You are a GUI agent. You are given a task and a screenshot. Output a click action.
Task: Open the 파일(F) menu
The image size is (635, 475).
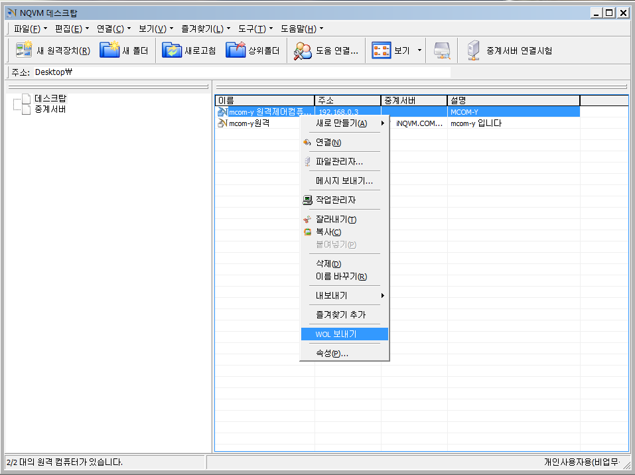(31, 29)
